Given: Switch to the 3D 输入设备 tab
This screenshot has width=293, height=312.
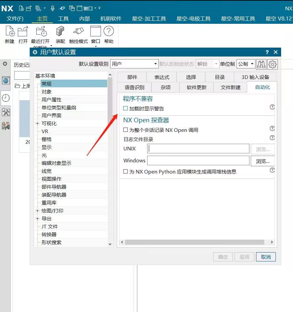Looking at the screenshot, I should 255,77.
